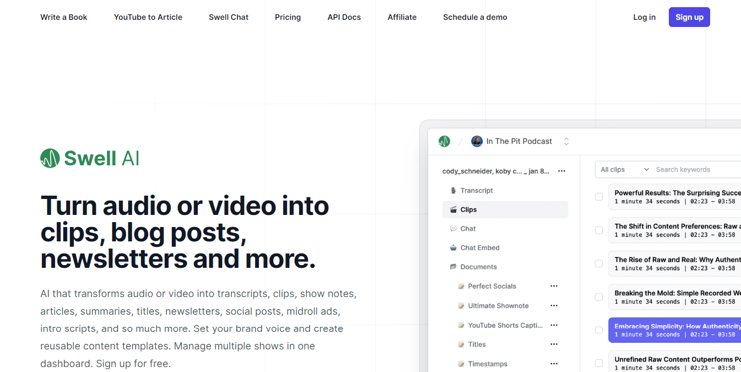Viewport: 741px width, 372px height.
Task: Go to YouTube to Article page
Action: click(x=148, y=17)
